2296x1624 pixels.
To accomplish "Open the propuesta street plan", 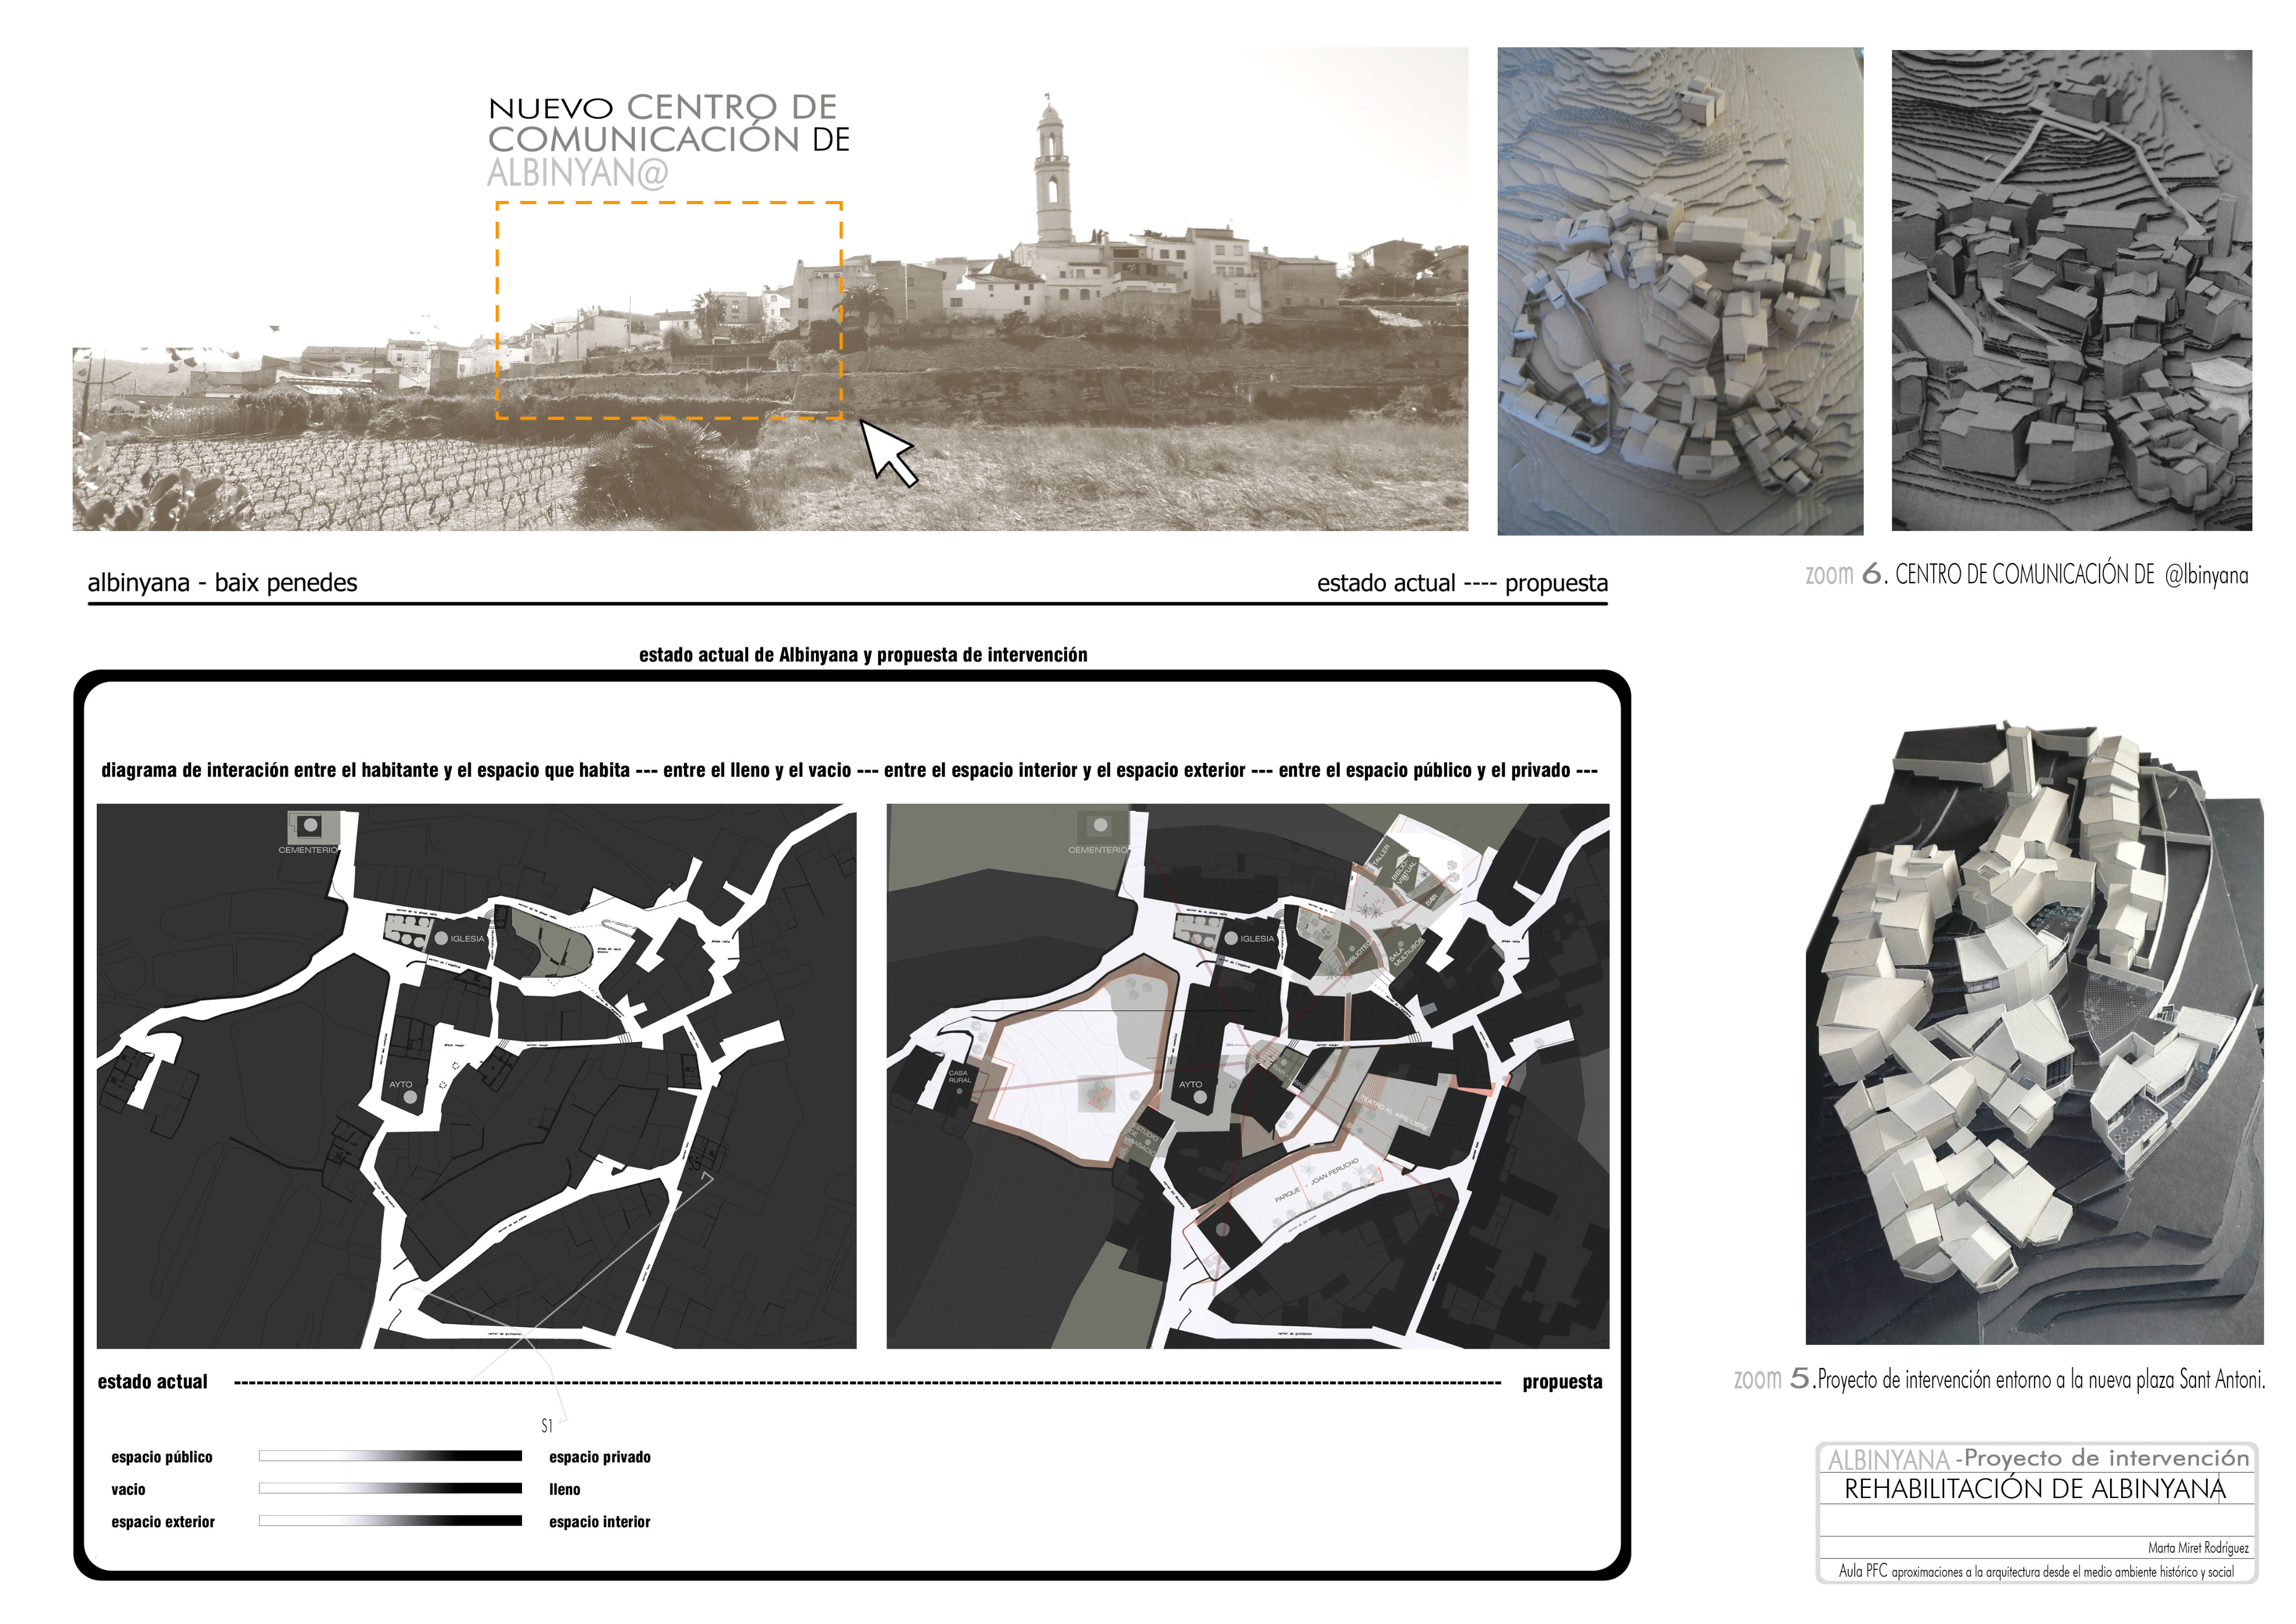I will tap(1248, 1076).
